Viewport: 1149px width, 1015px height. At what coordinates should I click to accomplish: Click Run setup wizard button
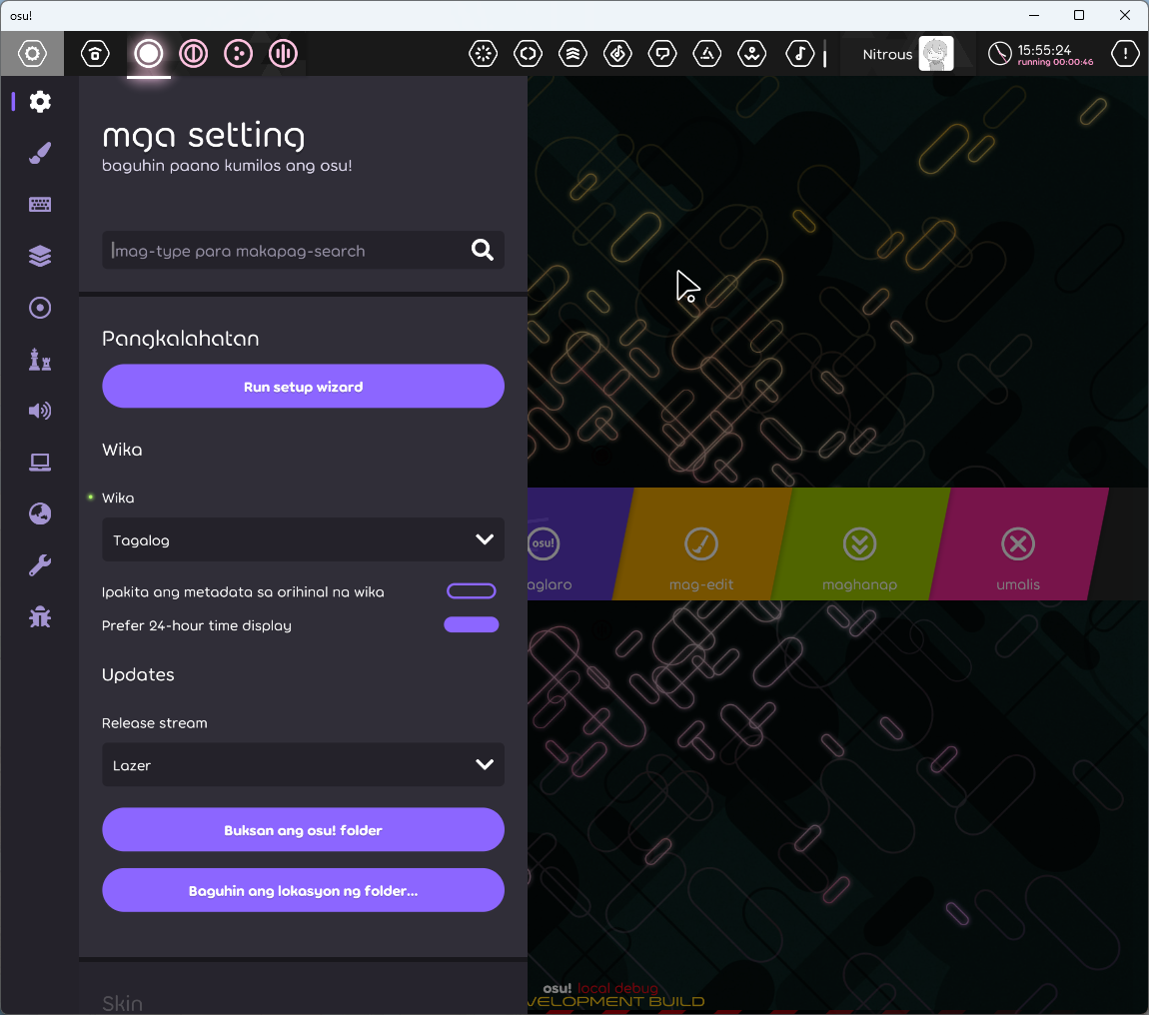[x=303, y=387]
